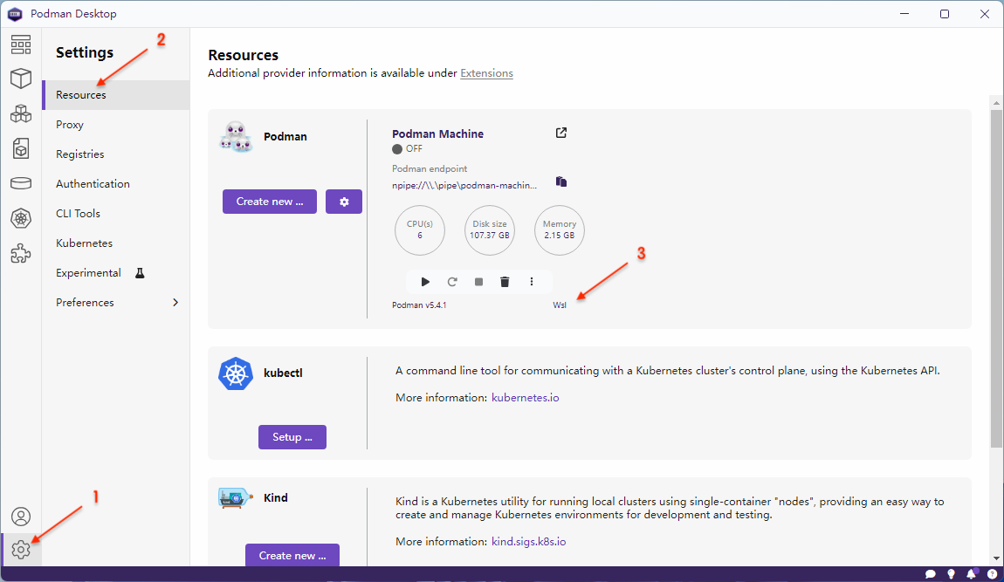
Task: Click the npipe Podman endpoint path text
Action: click(x=464, y=186)
